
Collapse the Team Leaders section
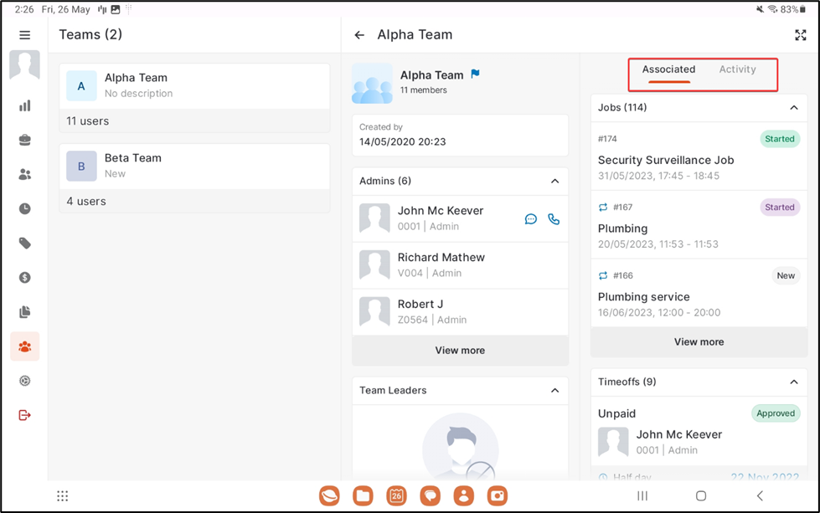[554, 391]
